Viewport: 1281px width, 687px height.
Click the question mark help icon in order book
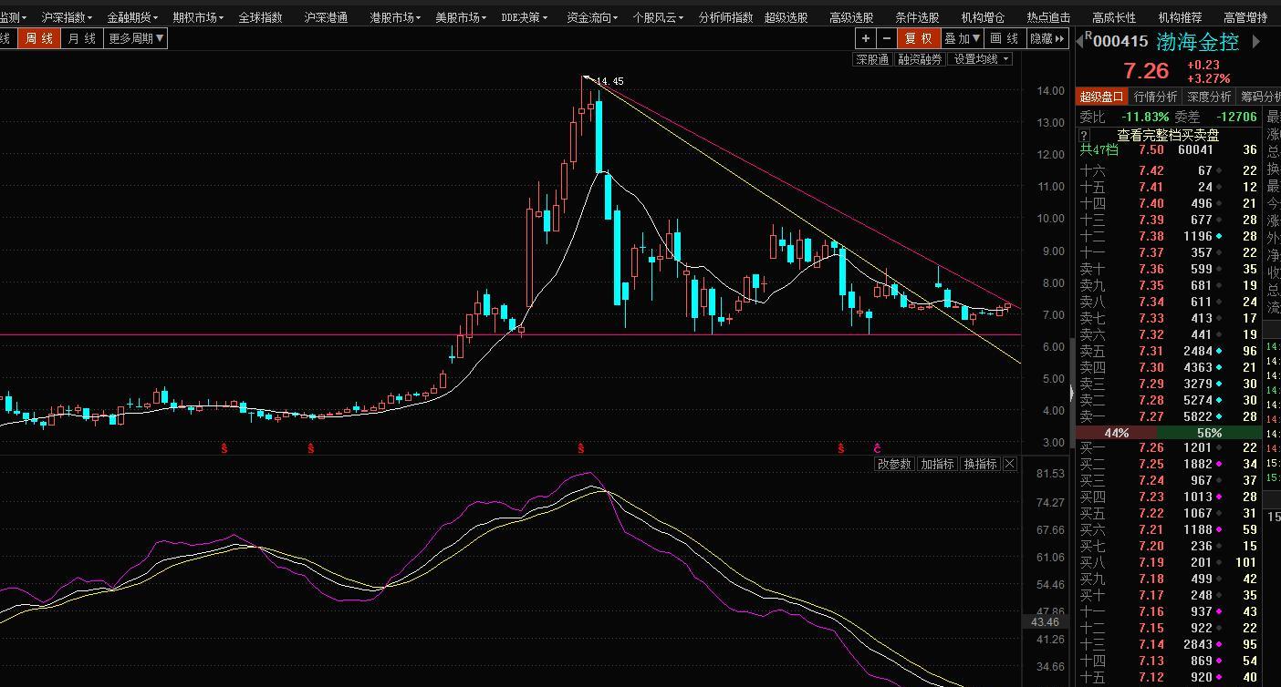tap(1084, 135)
